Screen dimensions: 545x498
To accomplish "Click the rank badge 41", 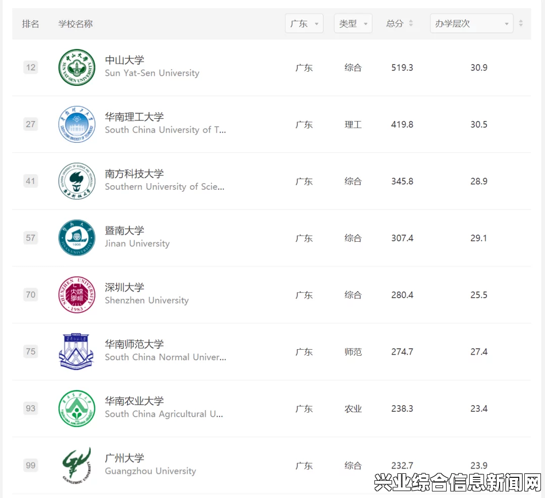I will (x=31, y=181).
